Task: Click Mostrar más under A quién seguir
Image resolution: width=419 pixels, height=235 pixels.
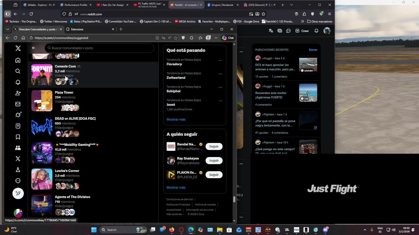Action: [176, 187]
